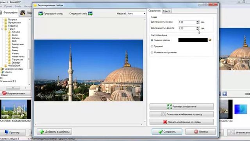The image size is (250, 141).
Task: Open the Слайд menu in main window
Action: (18, 6)
